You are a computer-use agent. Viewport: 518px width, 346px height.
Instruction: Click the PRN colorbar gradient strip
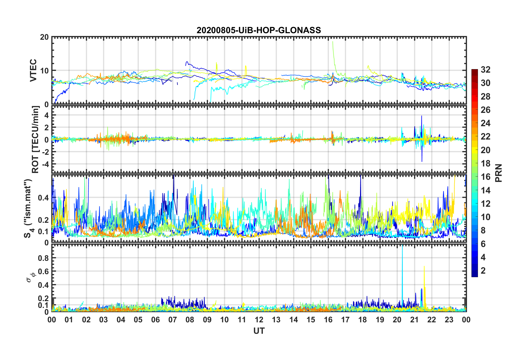(475, 173)
